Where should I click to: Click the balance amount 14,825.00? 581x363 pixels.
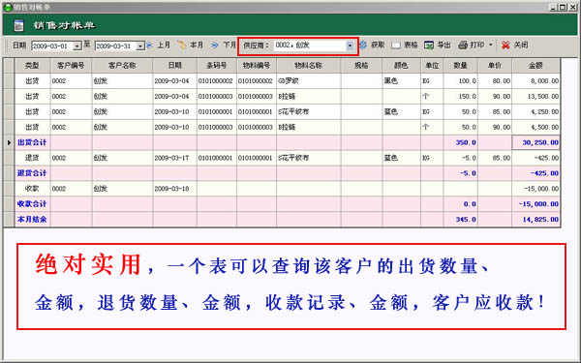[535, 220]
